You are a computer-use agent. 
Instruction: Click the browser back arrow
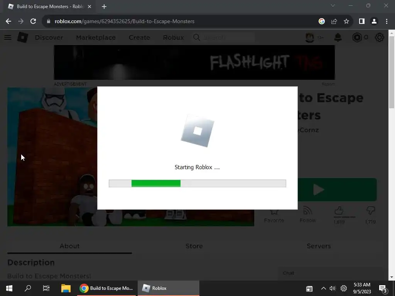8,22
